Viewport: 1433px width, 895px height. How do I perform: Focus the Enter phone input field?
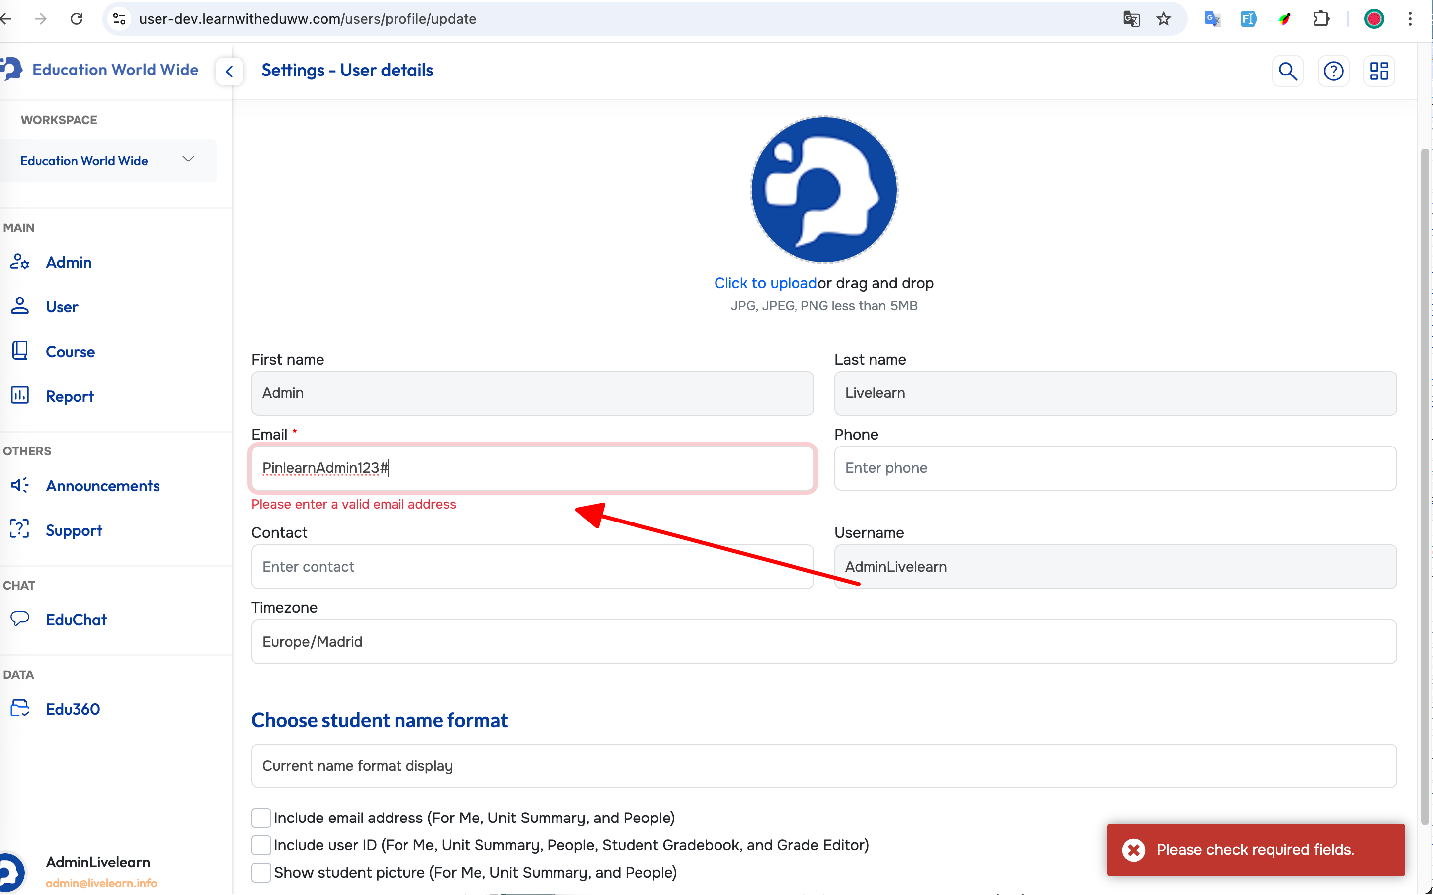[1115, 468]
